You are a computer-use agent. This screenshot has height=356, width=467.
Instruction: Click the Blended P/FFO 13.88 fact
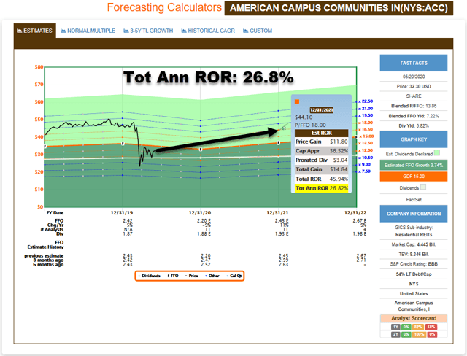[414, 106]
